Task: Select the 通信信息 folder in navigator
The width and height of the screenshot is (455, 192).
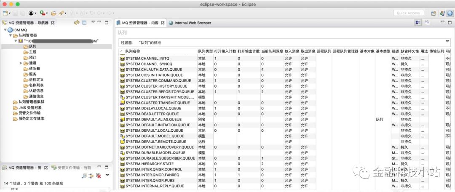Action: click(x=33, y=96)
